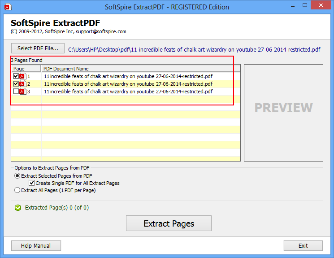The height and width of the screenshot is (258, 334).
Task: Uncheck the page 1 checkbox
Action: click(x=16, y=76)
